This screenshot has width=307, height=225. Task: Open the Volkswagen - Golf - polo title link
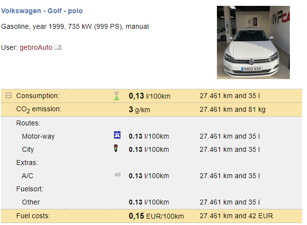click(42, 11)
